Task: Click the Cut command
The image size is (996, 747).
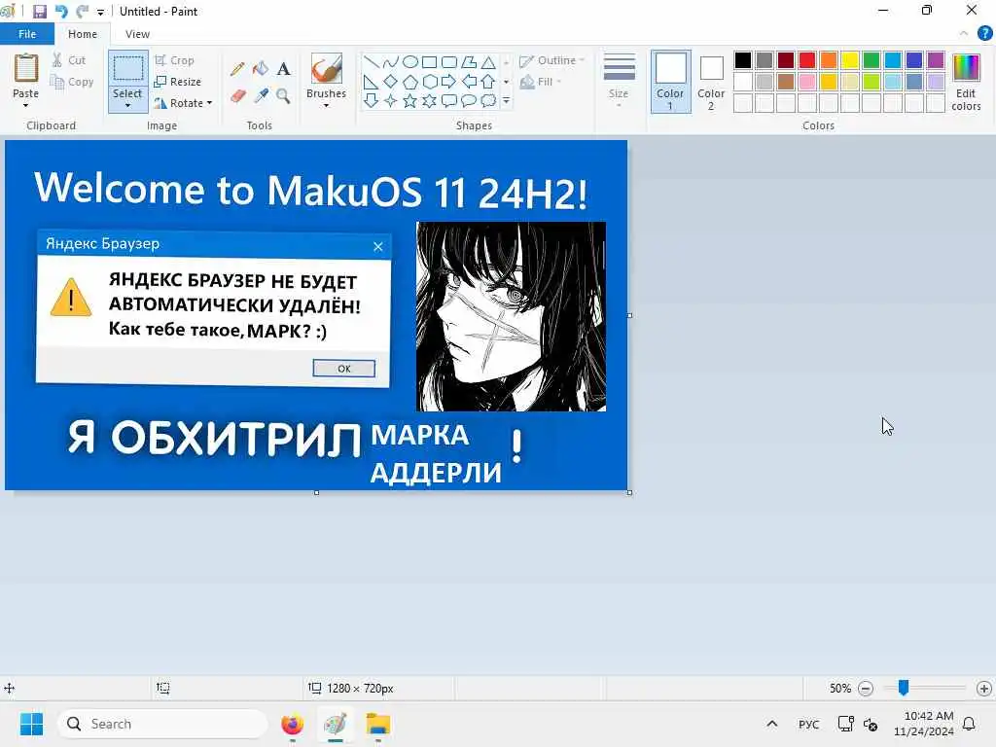Action: pos(69,60)
